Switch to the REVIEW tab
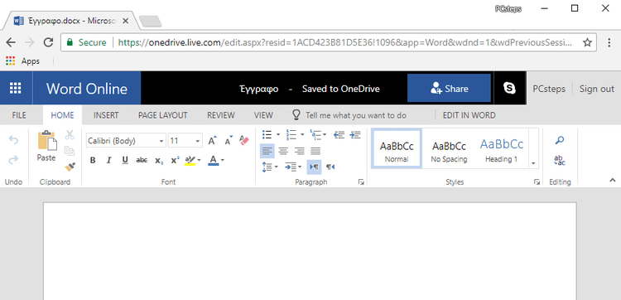 pos(221,115)
